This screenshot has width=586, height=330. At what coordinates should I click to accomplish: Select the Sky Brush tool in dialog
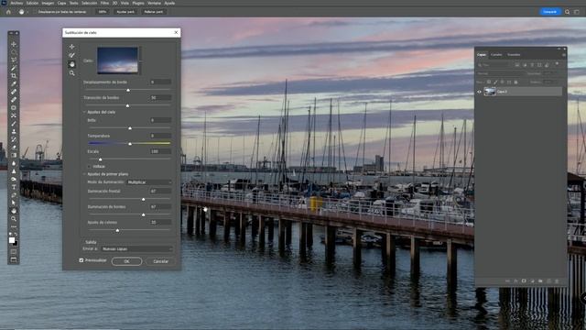pyautogui.click(x=71, y=55)
